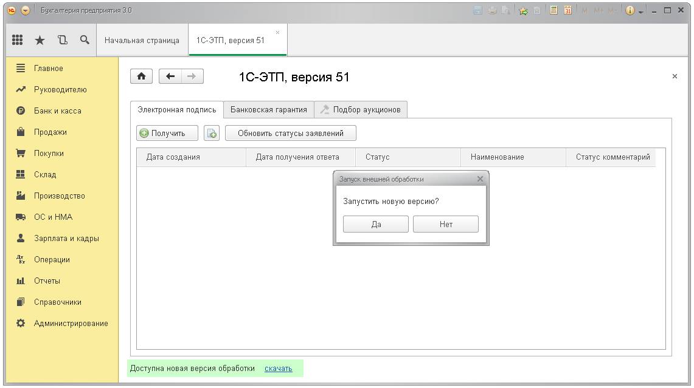
Task: Click the ОС и НМА truck icon
Action: click(20, 217)
